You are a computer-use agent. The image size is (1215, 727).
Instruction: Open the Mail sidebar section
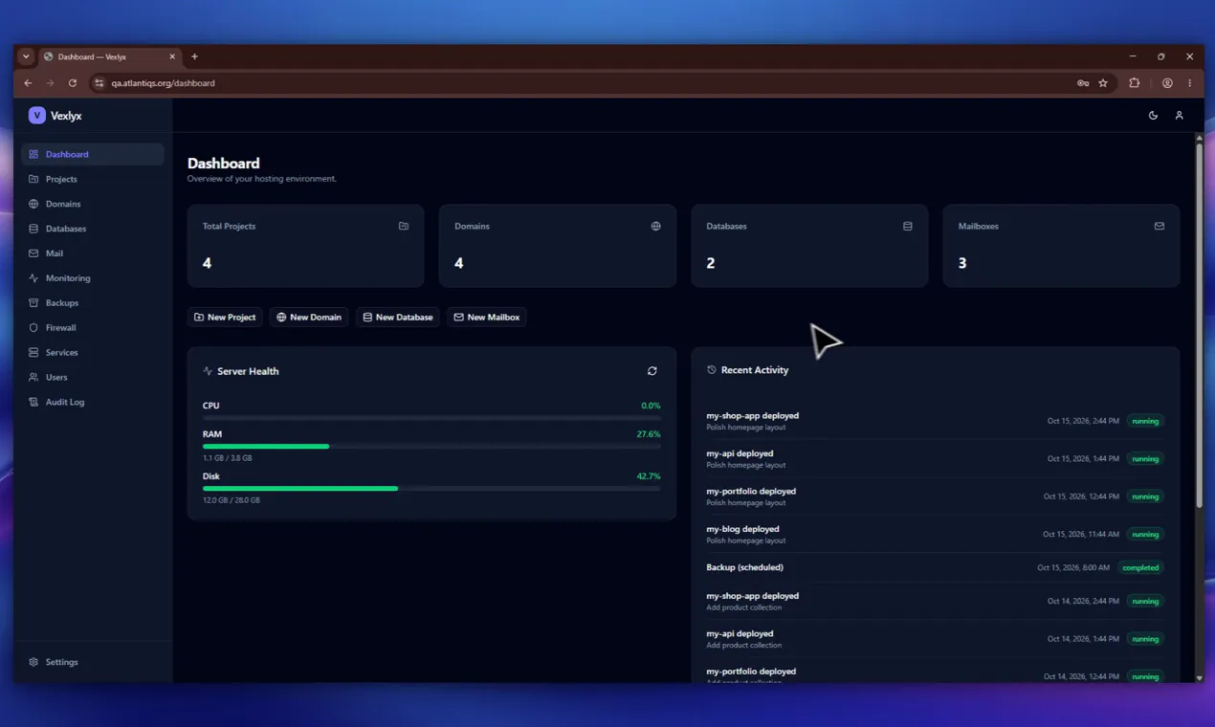[x=93, y=253]
